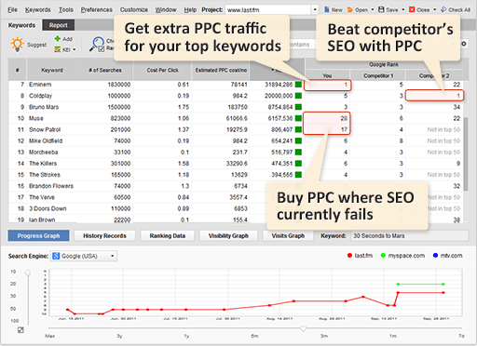Screen dimensions: 477x346
Task: Click the green KEI square in the Bruno Mars row
Action: coord(298,107)
